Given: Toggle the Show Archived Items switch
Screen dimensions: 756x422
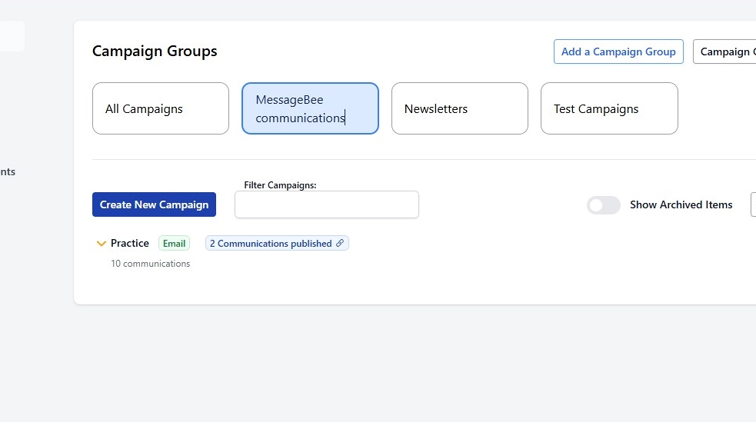Looking at the screenshot, I should tap(604, 205).
